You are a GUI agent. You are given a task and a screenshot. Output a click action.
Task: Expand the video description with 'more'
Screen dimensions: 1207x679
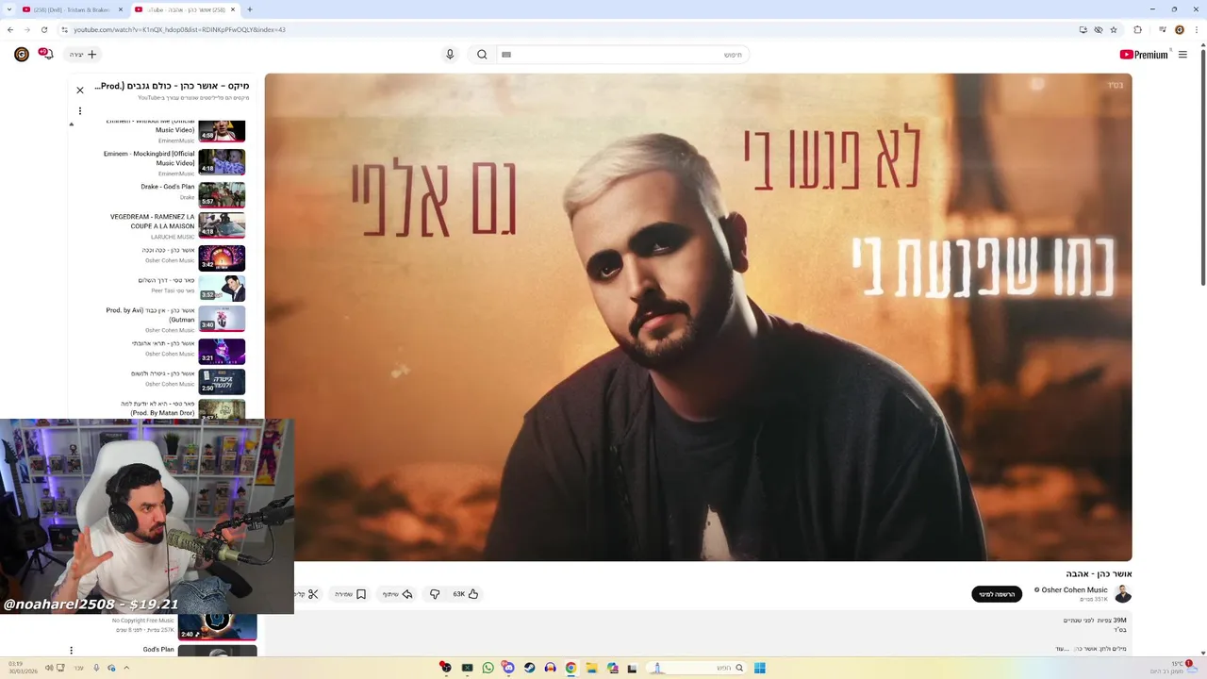[x=1061, y=649]
